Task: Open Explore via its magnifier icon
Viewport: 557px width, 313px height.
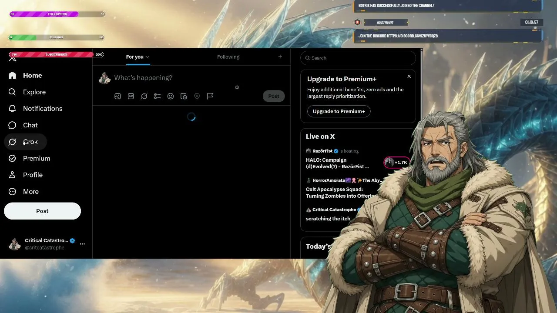Action: (12, 92)
